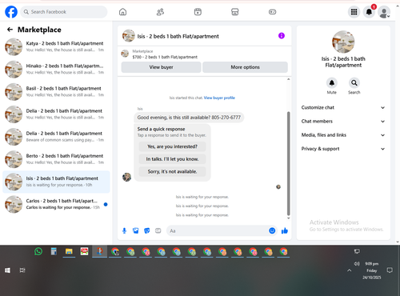Choose a sticker icon in composer

pos(147,230)
